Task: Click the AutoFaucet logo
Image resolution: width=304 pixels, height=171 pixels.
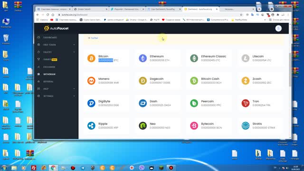Action: click(x=56, y=28)
